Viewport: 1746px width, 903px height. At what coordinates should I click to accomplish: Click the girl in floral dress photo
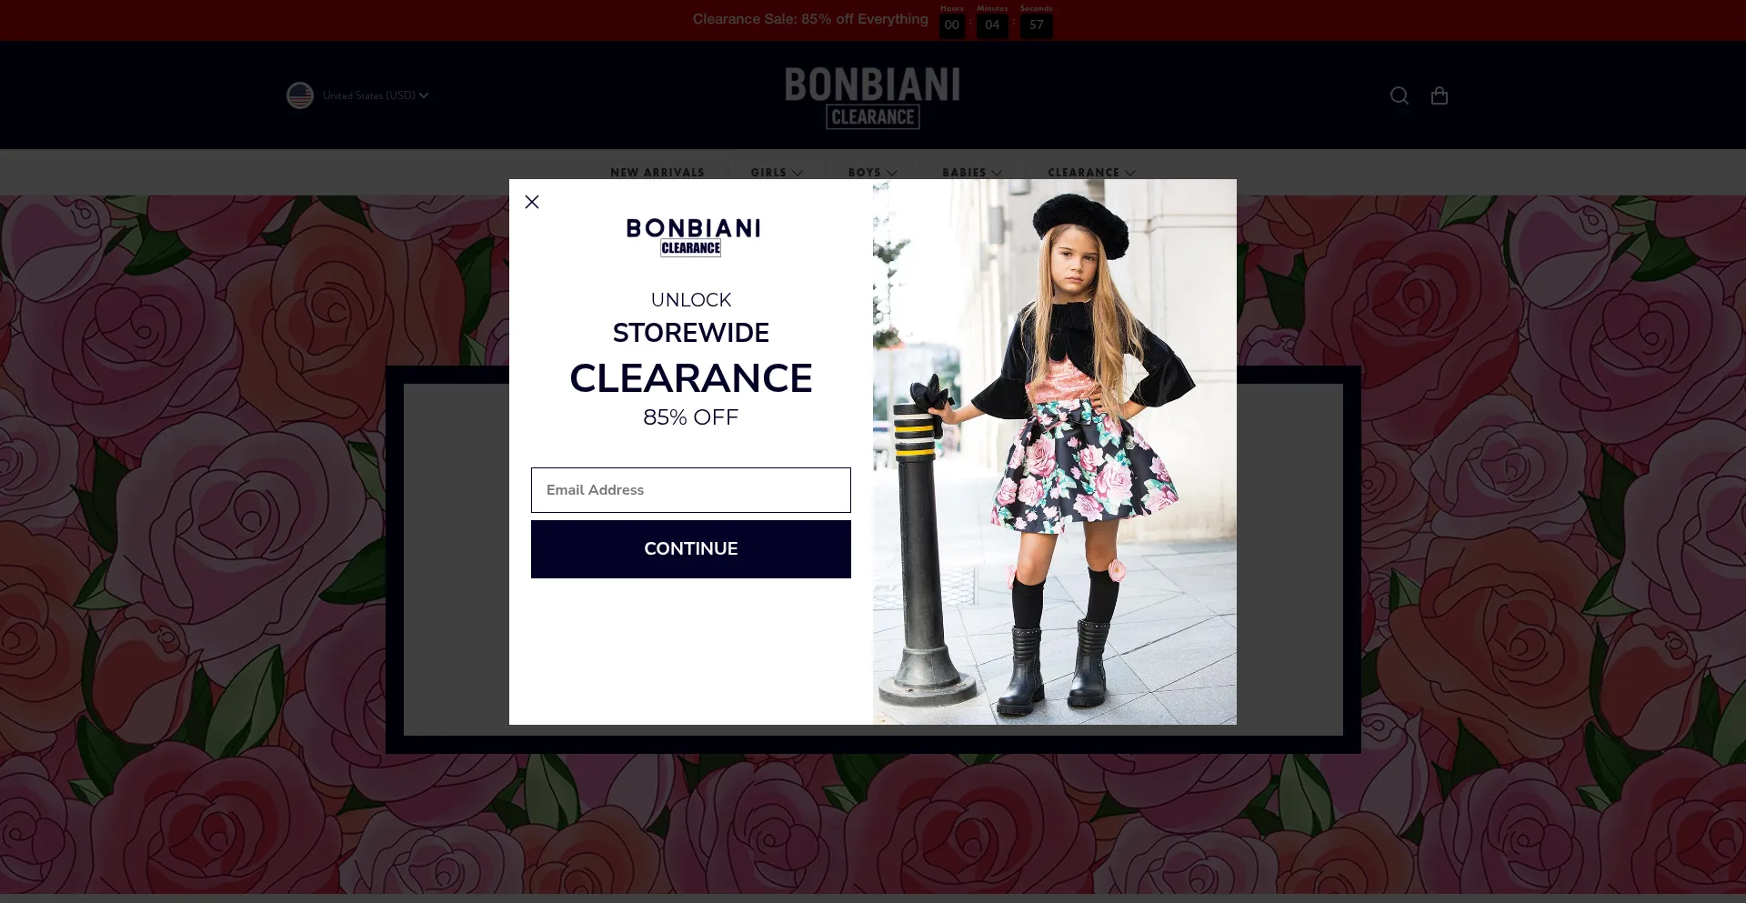pos(1055,452)
